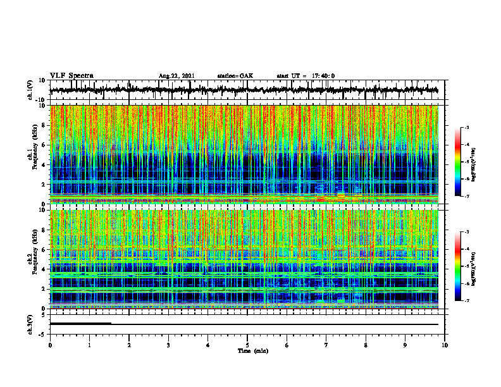Click time axis tick label "7"

(x=326, y=345)
